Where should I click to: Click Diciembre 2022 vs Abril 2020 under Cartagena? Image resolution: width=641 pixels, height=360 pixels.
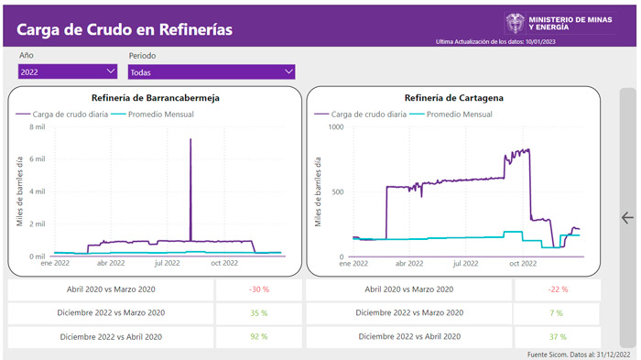(409, 336)
